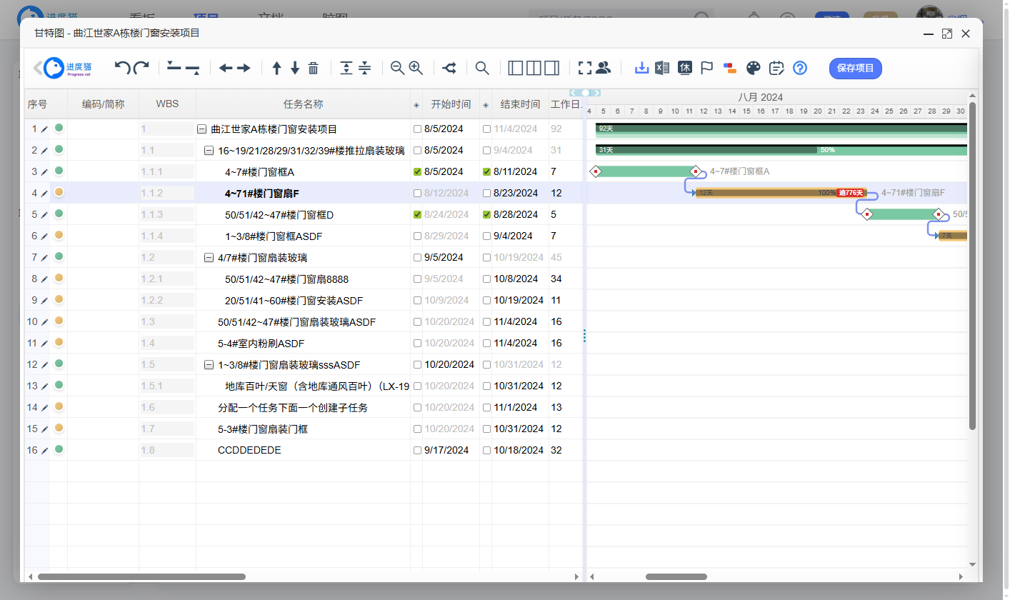
Task: Click the collapse-all rows toolbar icon
Action: point(365,68)
